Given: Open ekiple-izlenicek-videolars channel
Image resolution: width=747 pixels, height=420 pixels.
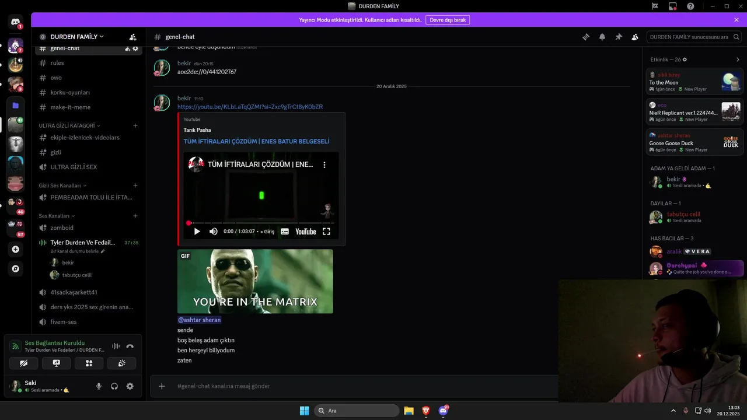Looking at the screenshot, I should point(89,138).
